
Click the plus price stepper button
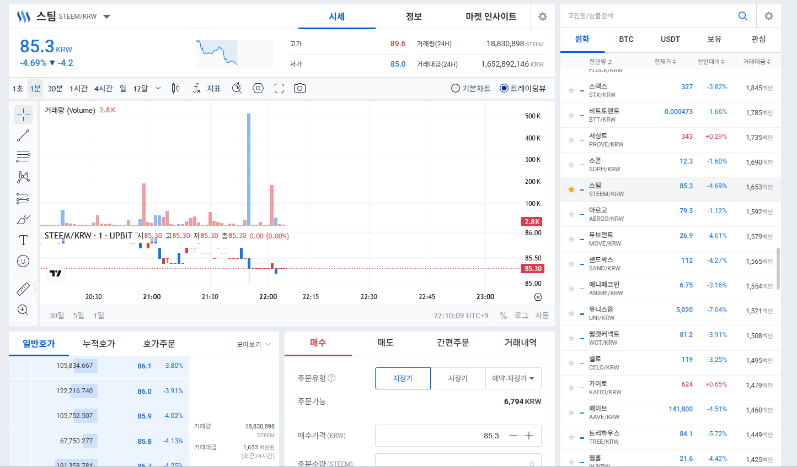pyautogui.click(x=529, y=436)
